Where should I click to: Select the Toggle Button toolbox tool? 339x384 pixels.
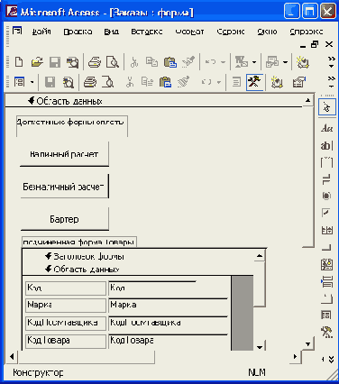tap(326, 179)
